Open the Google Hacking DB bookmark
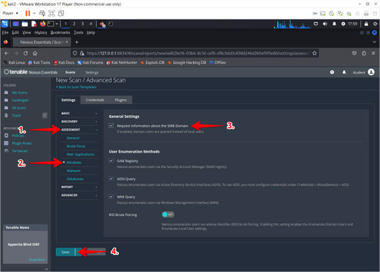Image resolution: width=380 pixels, height=272 pixels. click(187, 63)
